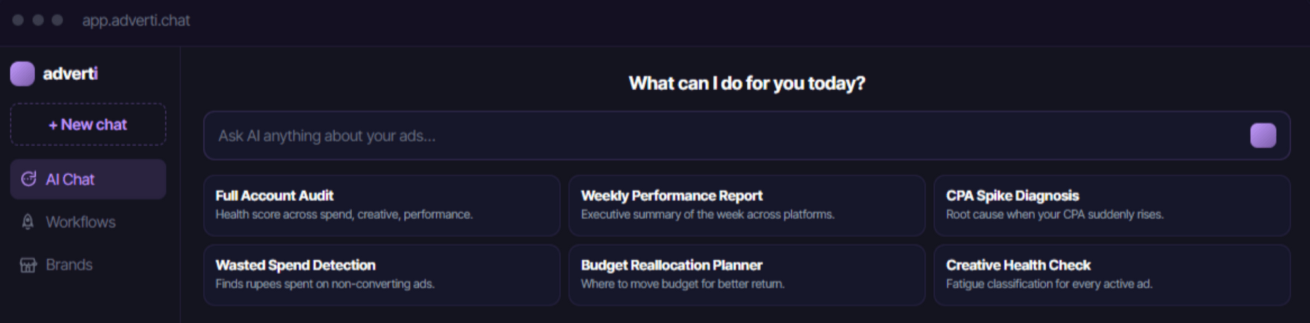This screenshot has height=323, width=1310.
Task: Click the adverti brand name text
Action: pos(70,74)
